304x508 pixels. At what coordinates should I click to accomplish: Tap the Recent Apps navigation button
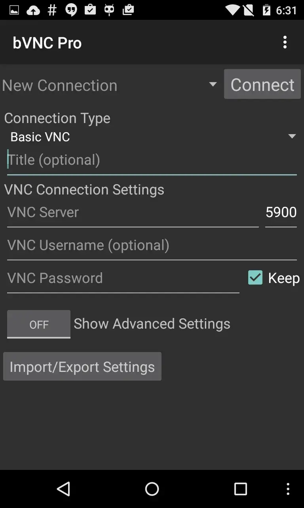point(240,489)
